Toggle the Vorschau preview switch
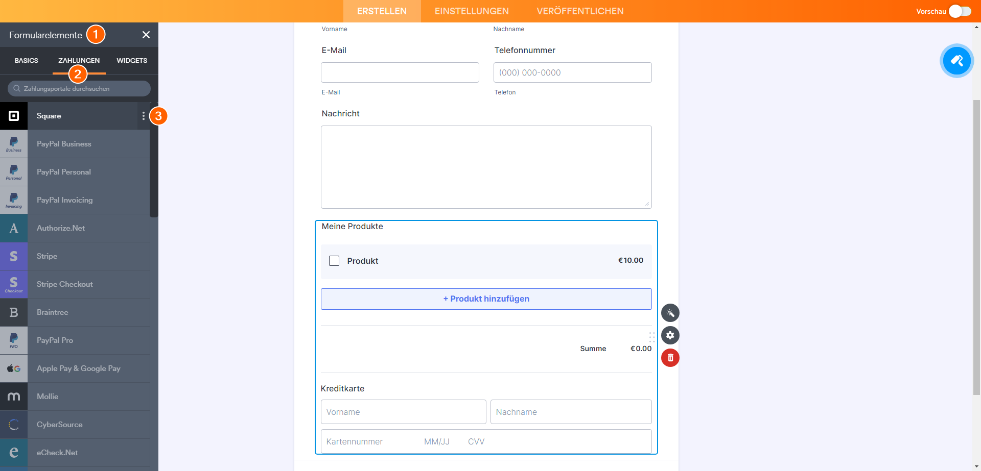This screenshot has height=471, width=981. coord(960,11)
